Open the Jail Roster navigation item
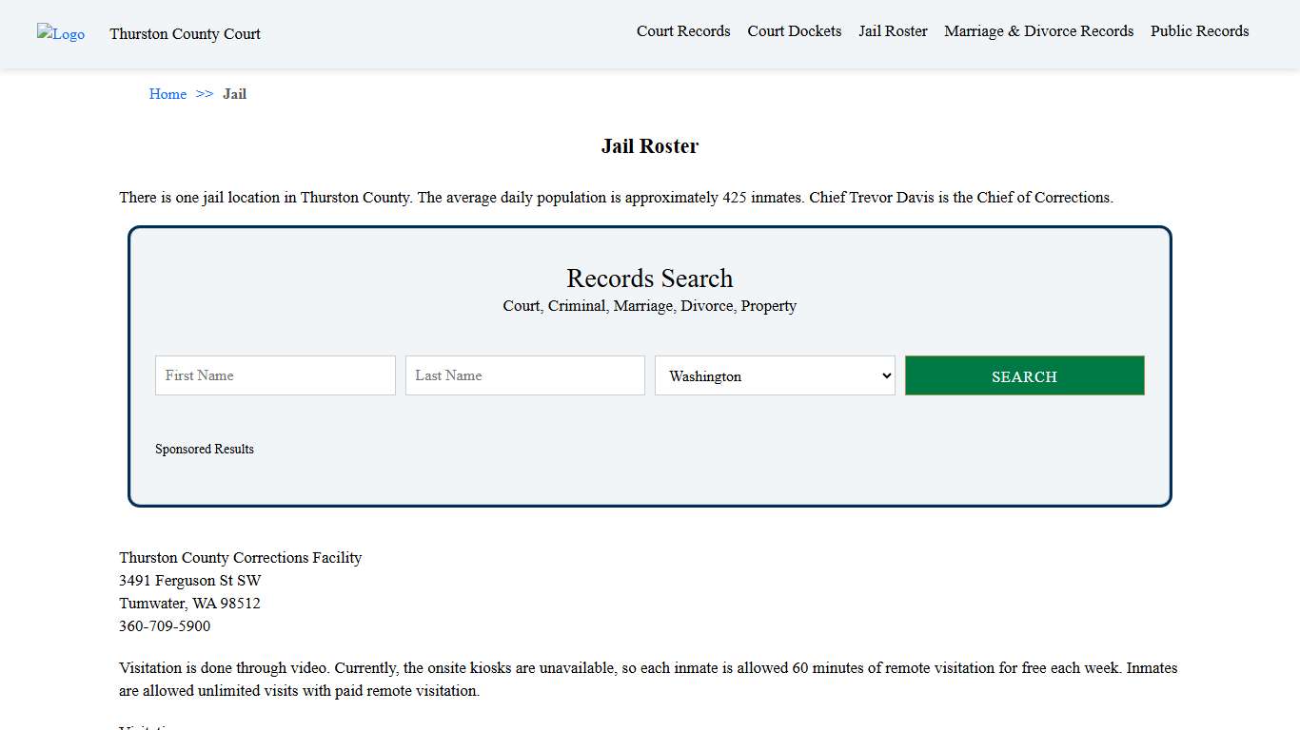Image resolution: width=1300 pixels, height=730 pixels. point(892,30)
